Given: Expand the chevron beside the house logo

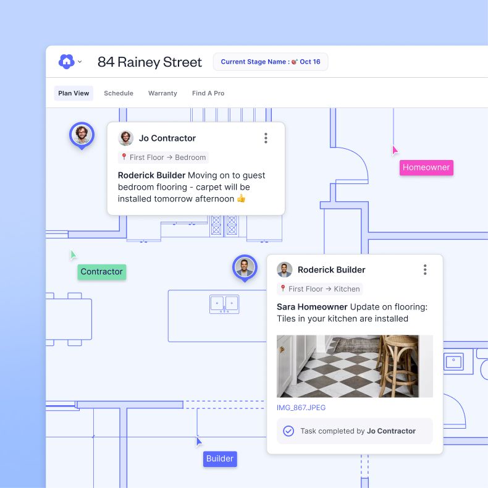Looking at the screenshot, I should pyautogui.click(x=80, y=62).
